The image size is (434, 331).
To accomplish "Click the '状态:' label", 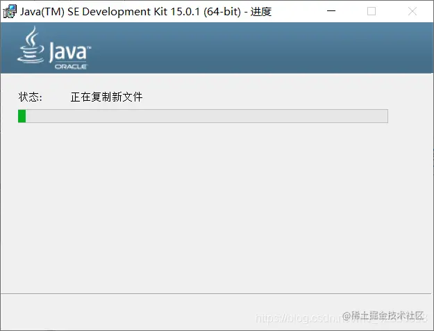I will pos(31,97).
